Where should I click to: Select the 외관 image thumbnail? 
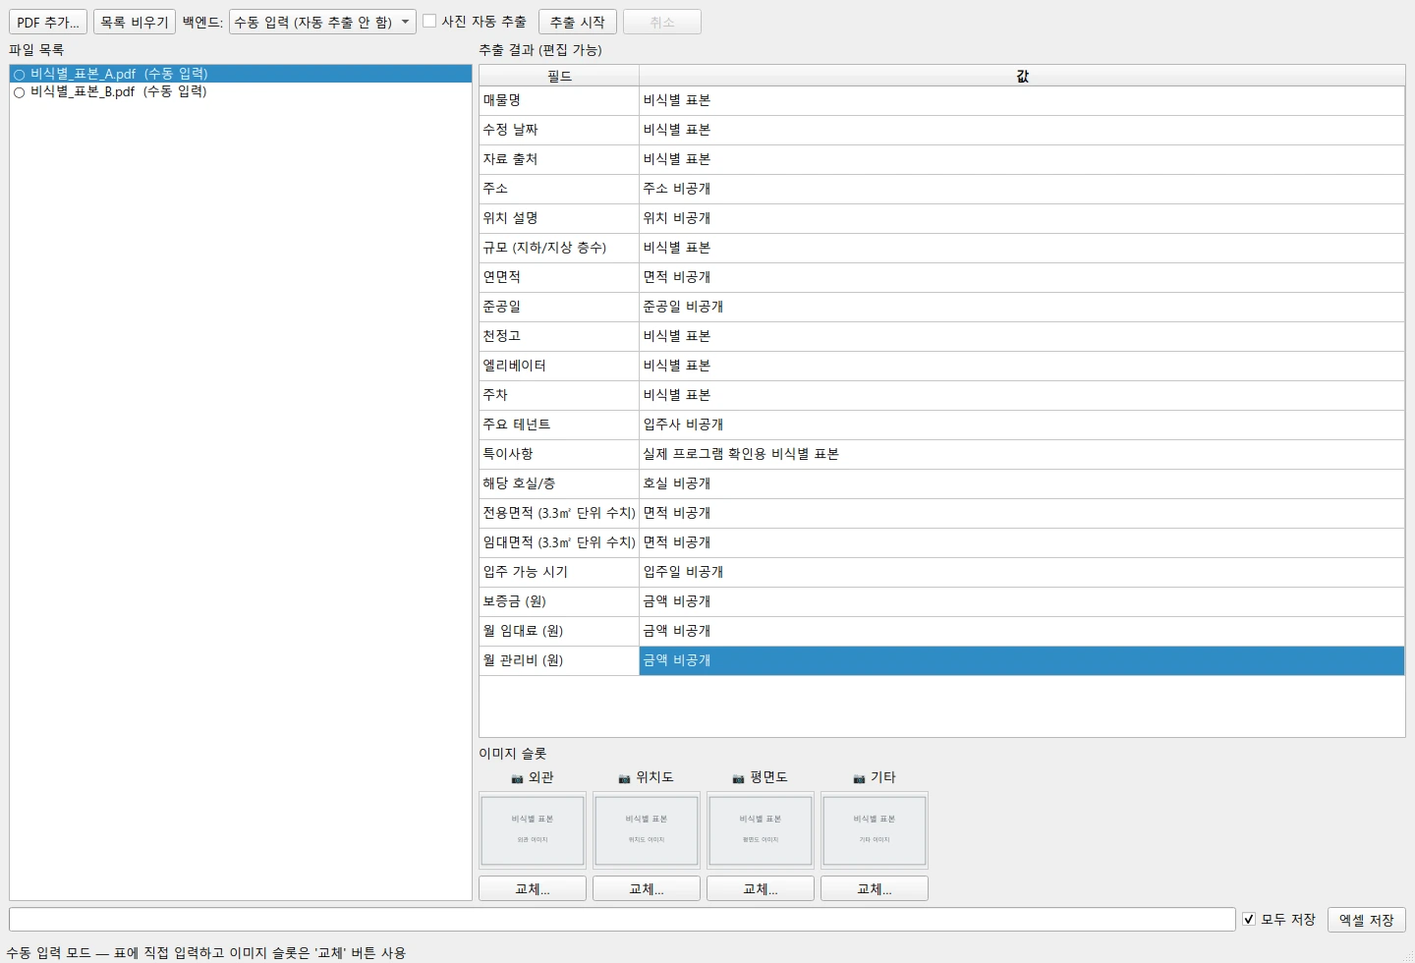[x=533, y=830]
